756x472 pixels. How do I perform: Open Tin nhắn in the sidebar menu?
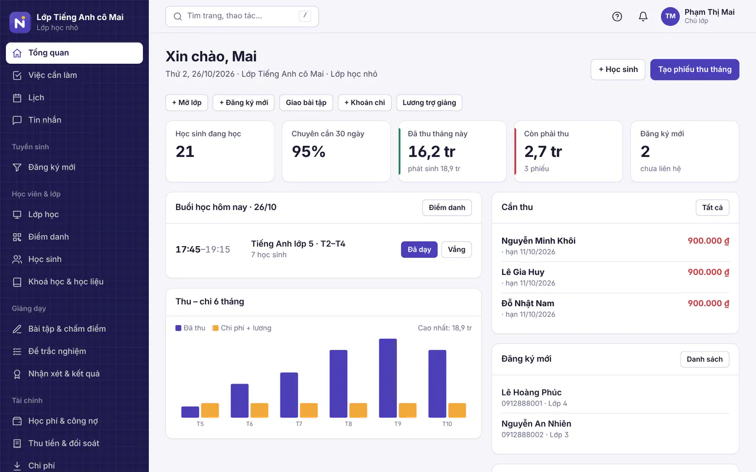coord(74,120)
